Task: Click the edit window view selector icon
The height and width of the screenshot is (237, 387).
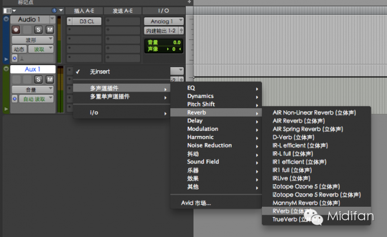Action: tap(10, 11)
